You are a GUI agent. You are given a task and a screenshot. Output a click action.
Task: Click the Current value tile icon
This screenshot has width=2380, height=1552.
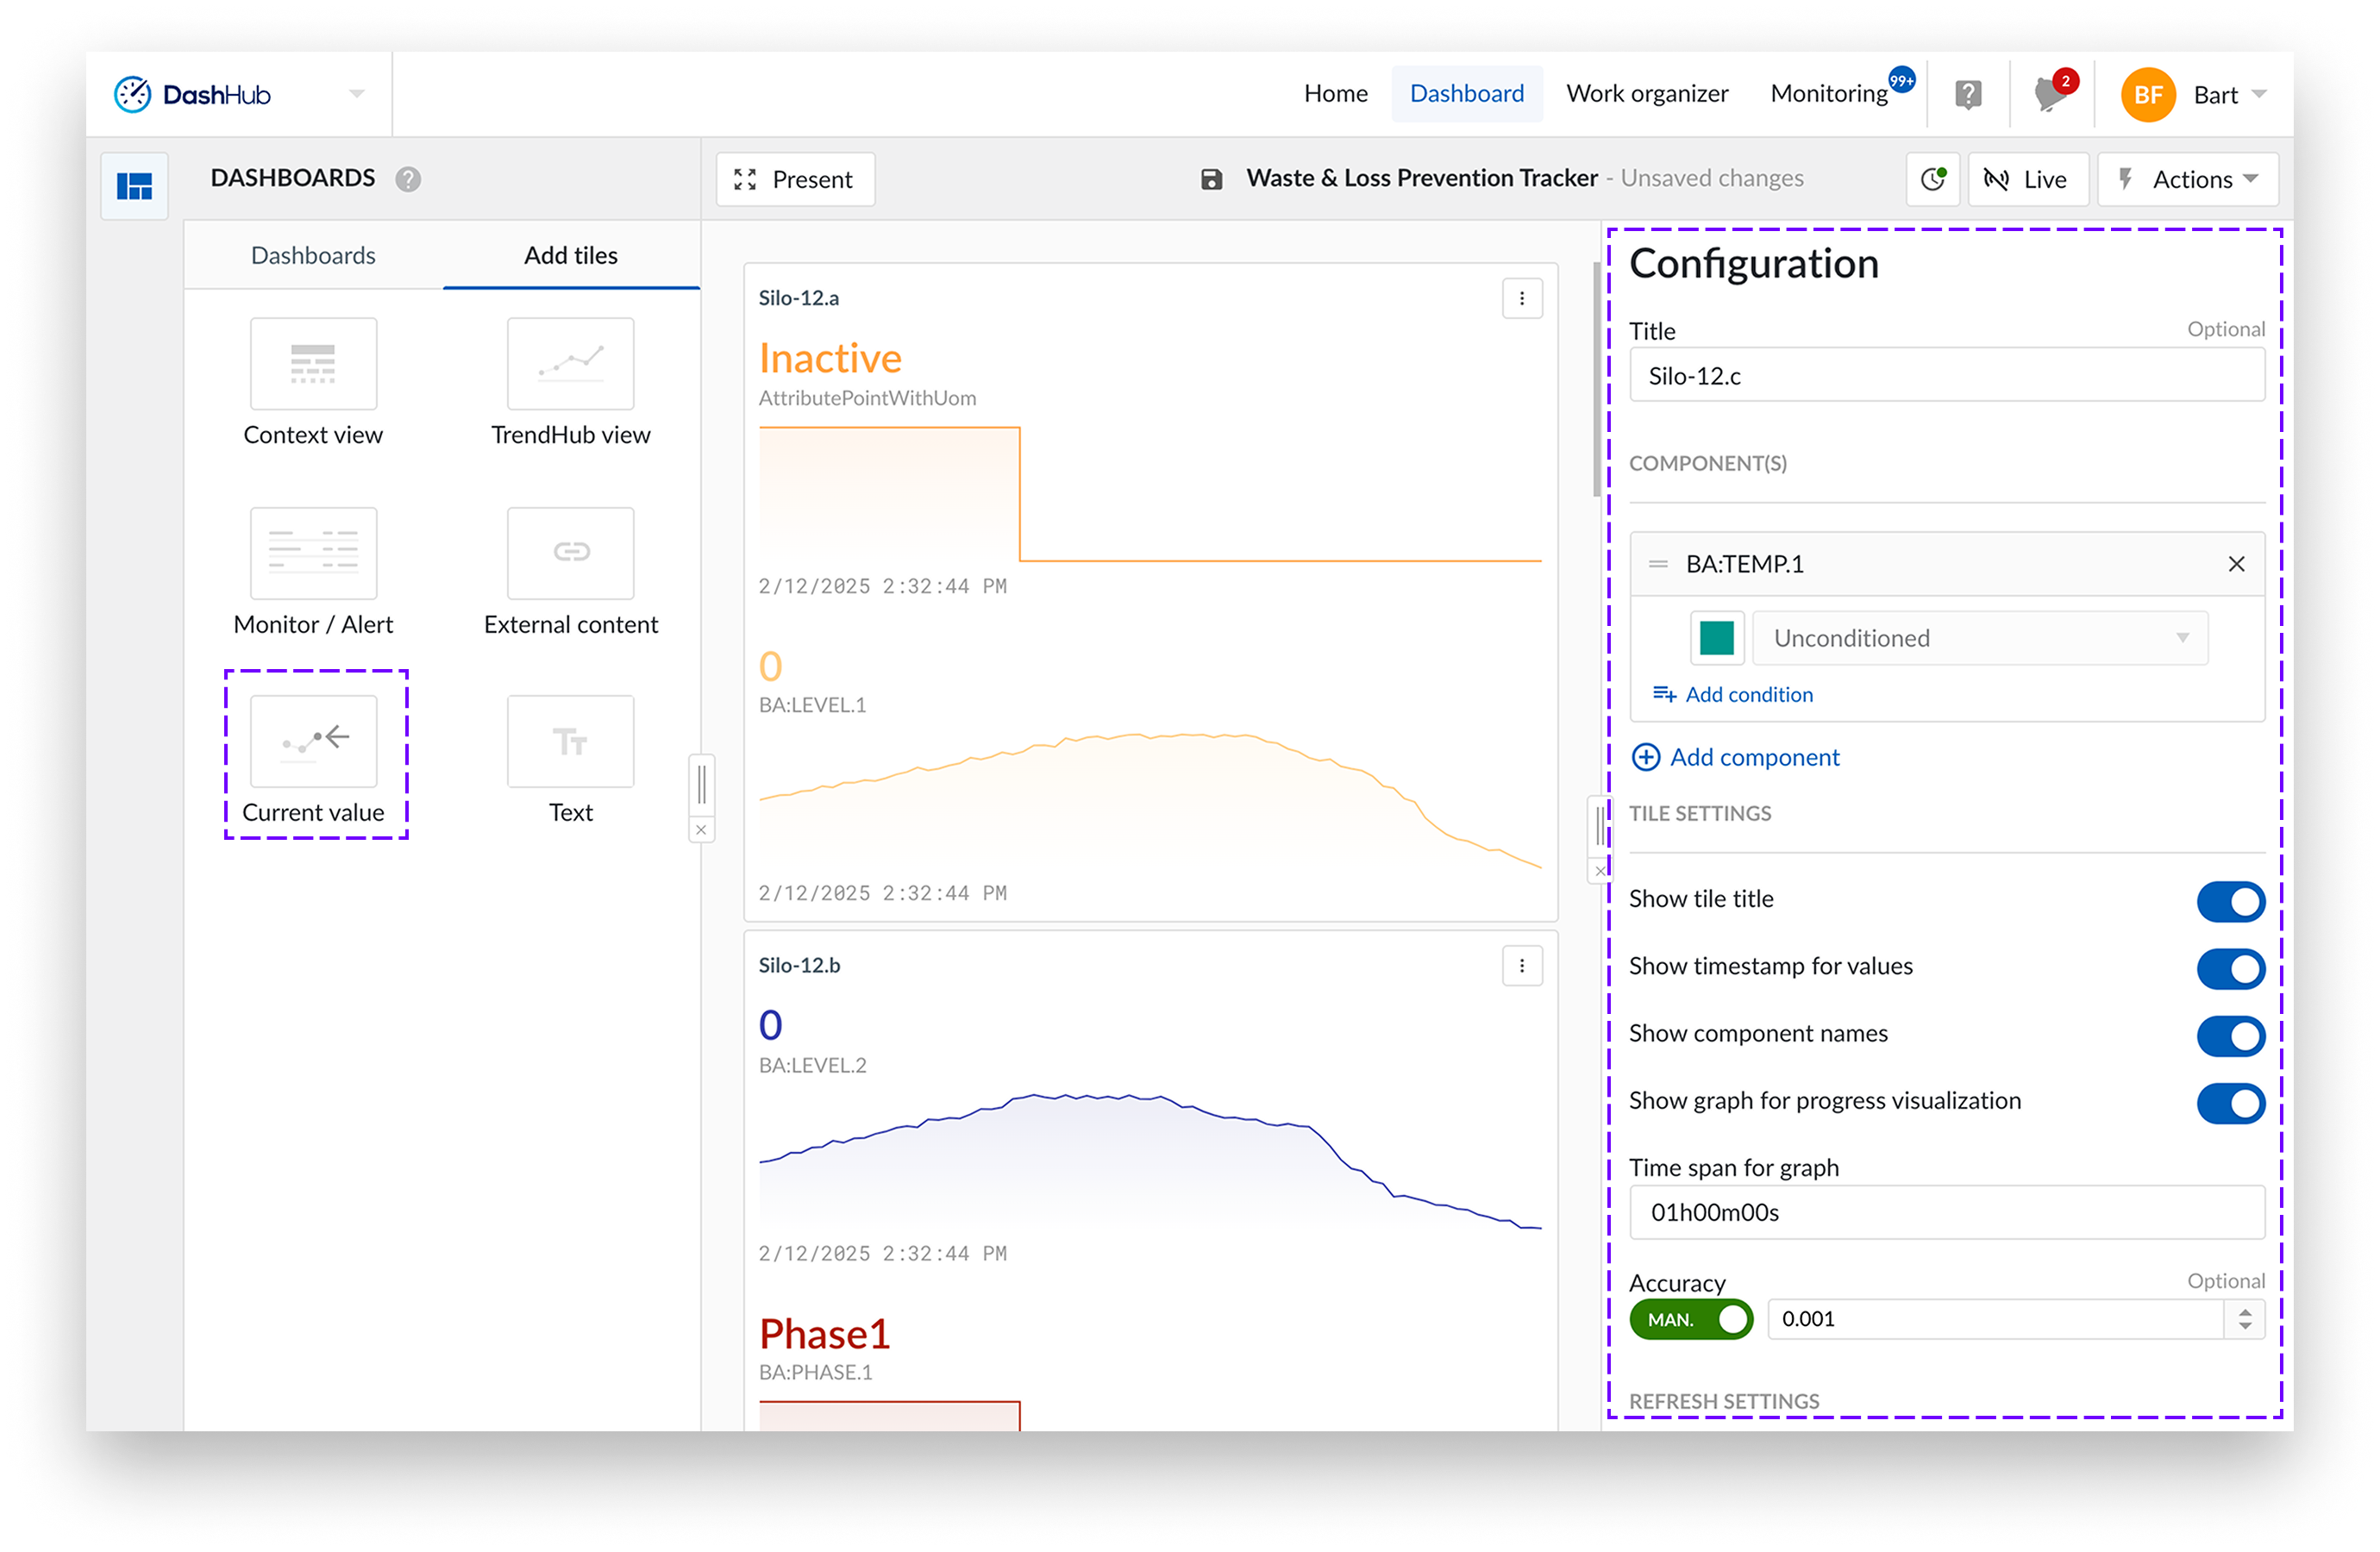[313, 741]
